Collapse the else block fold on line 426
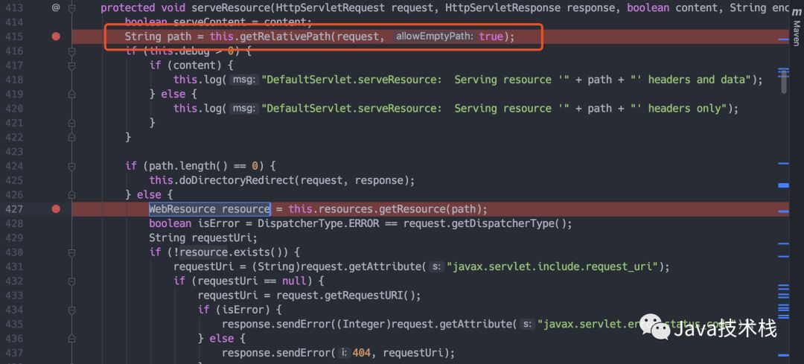Viewport: 804px width, 364px height. tap(72, 194)
